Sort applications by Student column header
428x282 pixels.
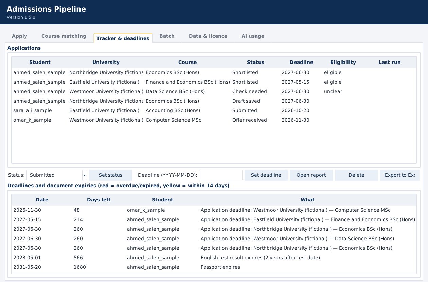pyautogui.click(x=40, y=62)
